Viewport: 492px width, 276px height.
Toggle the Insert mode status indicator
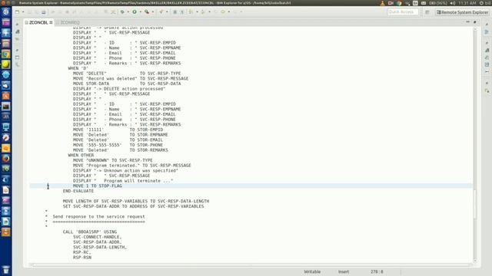[x=344, y=271]
